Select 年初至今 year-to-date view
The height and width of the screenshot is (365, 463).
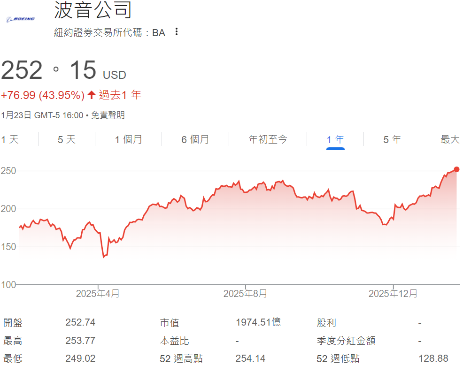(268, 139)
